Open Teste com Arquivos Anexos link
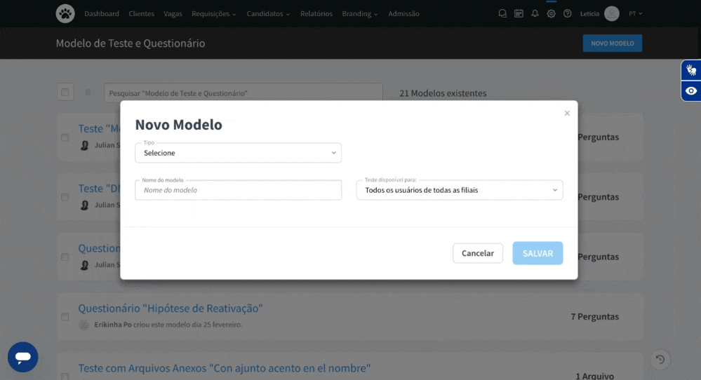 tap(225, 368)
